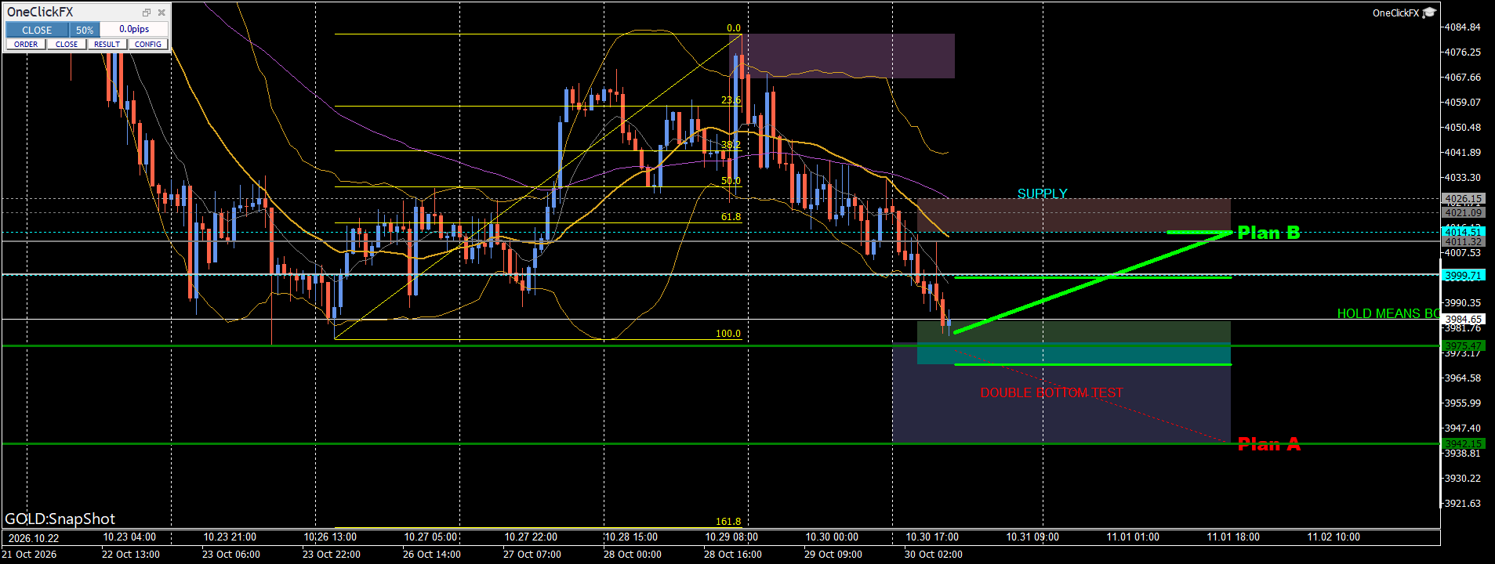1495x564 pixels.
Task: Click the Fibonacci 100.0 level label
Action: (x=728, y=334)
